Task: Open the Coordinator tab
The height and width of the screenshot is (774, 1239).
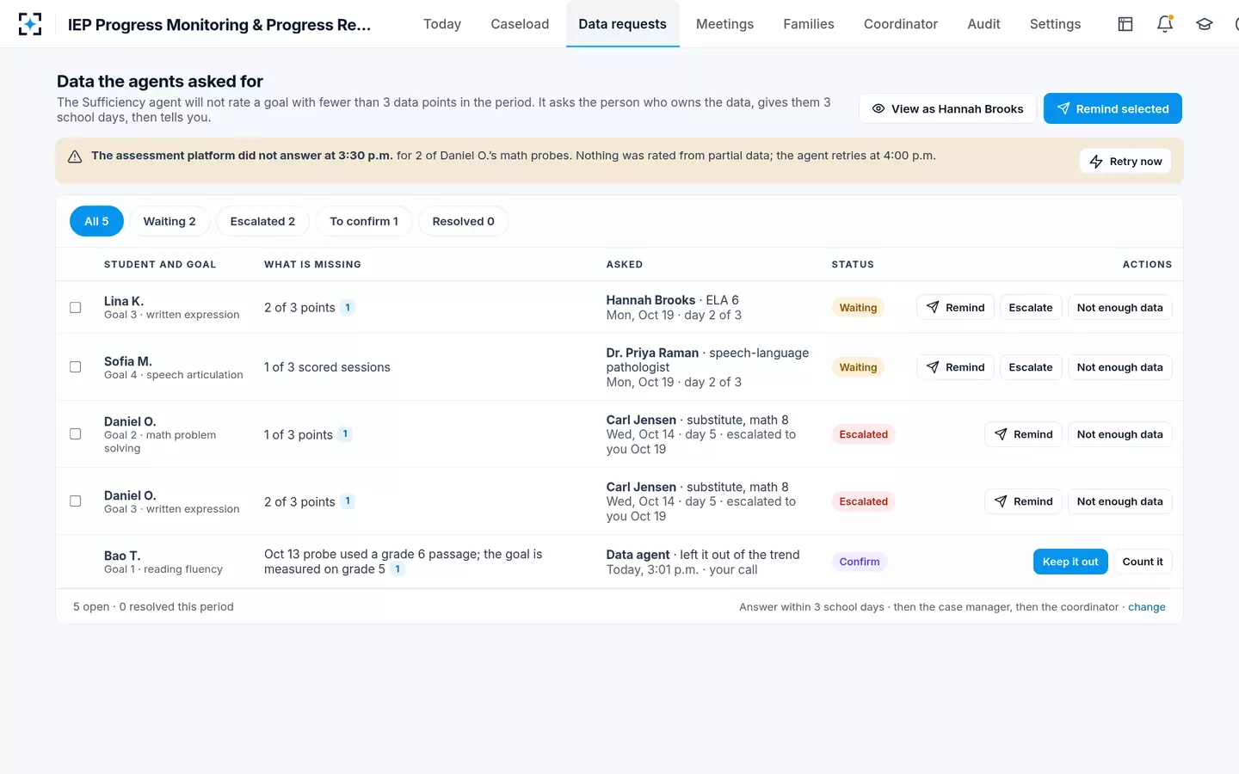Action: tap(901, 24)
